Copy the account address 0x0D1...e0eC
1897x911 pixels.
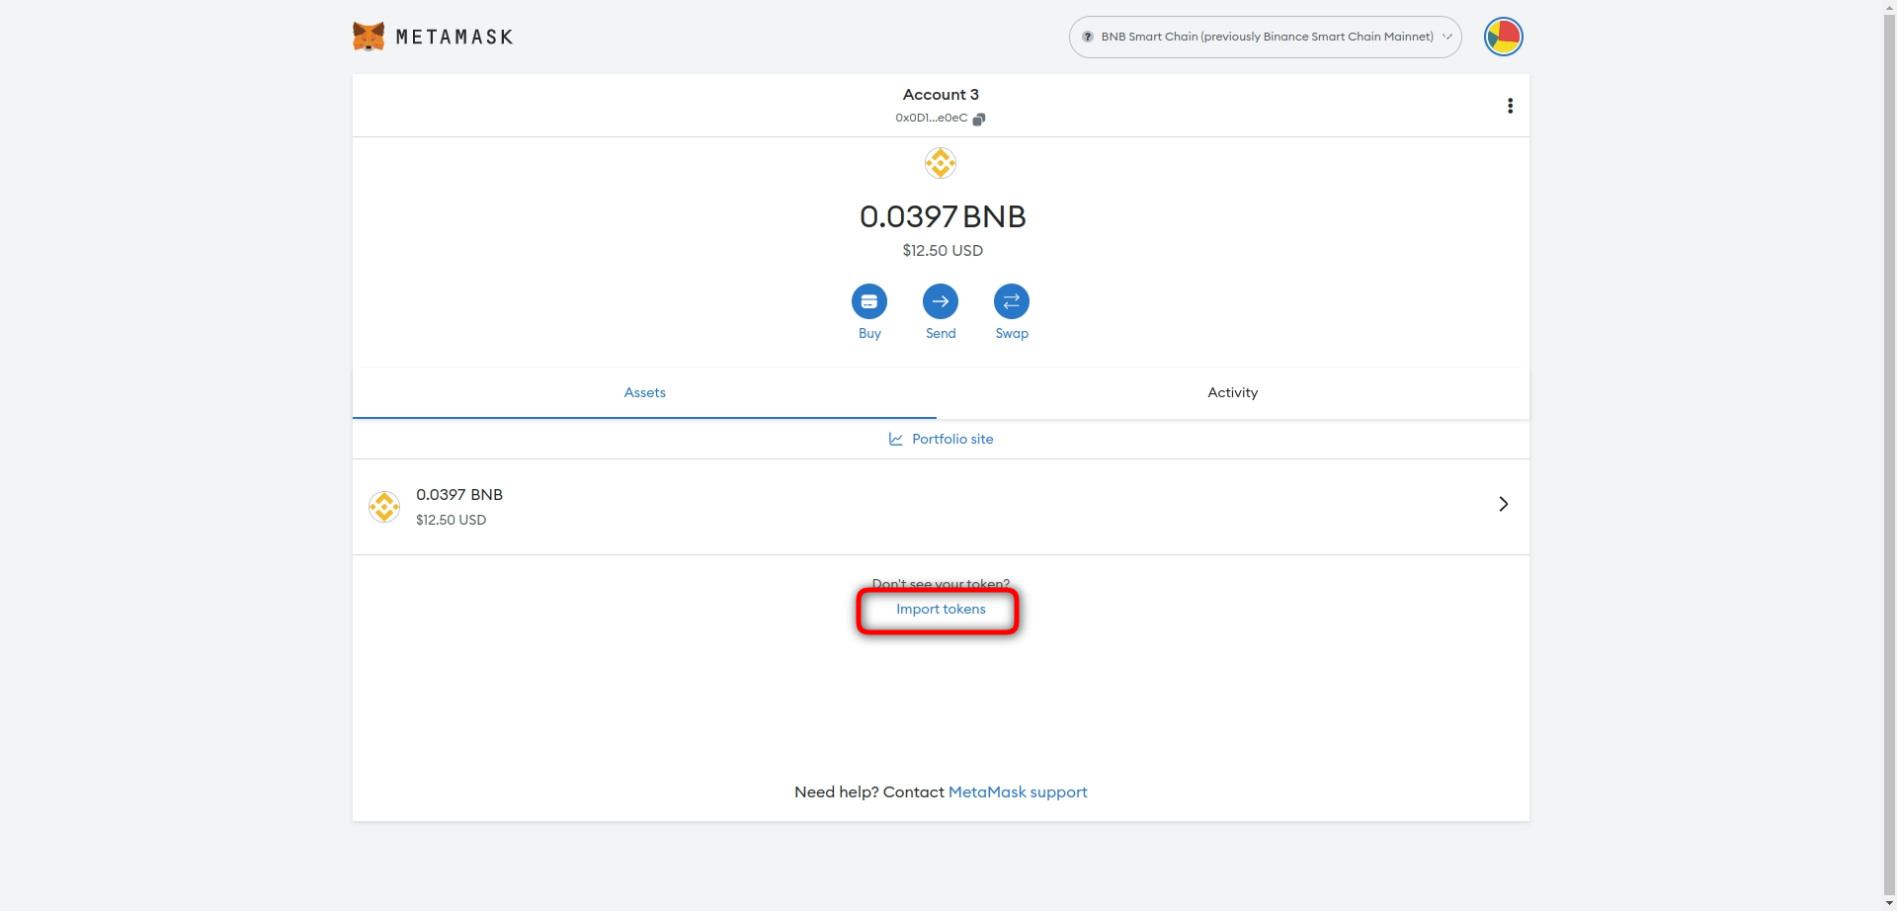(x=940, y=118)
